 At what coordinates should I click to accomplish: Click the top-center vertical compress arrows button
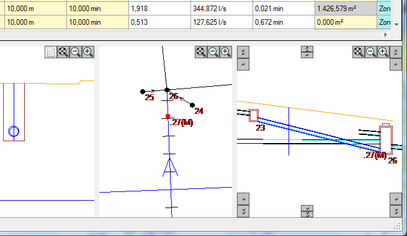(307, 52)
